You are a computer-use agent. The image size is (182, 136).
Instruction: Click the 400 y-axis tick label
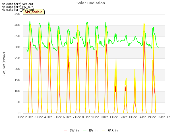pos(17,25)
